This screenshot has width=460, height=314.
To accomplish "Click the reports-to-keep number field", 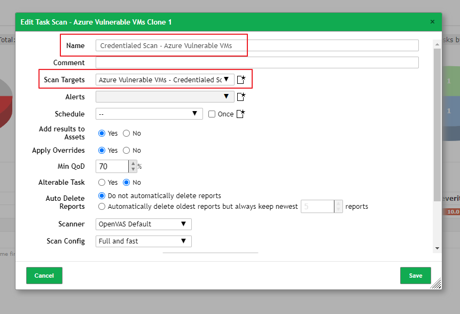I will [318, 207].
